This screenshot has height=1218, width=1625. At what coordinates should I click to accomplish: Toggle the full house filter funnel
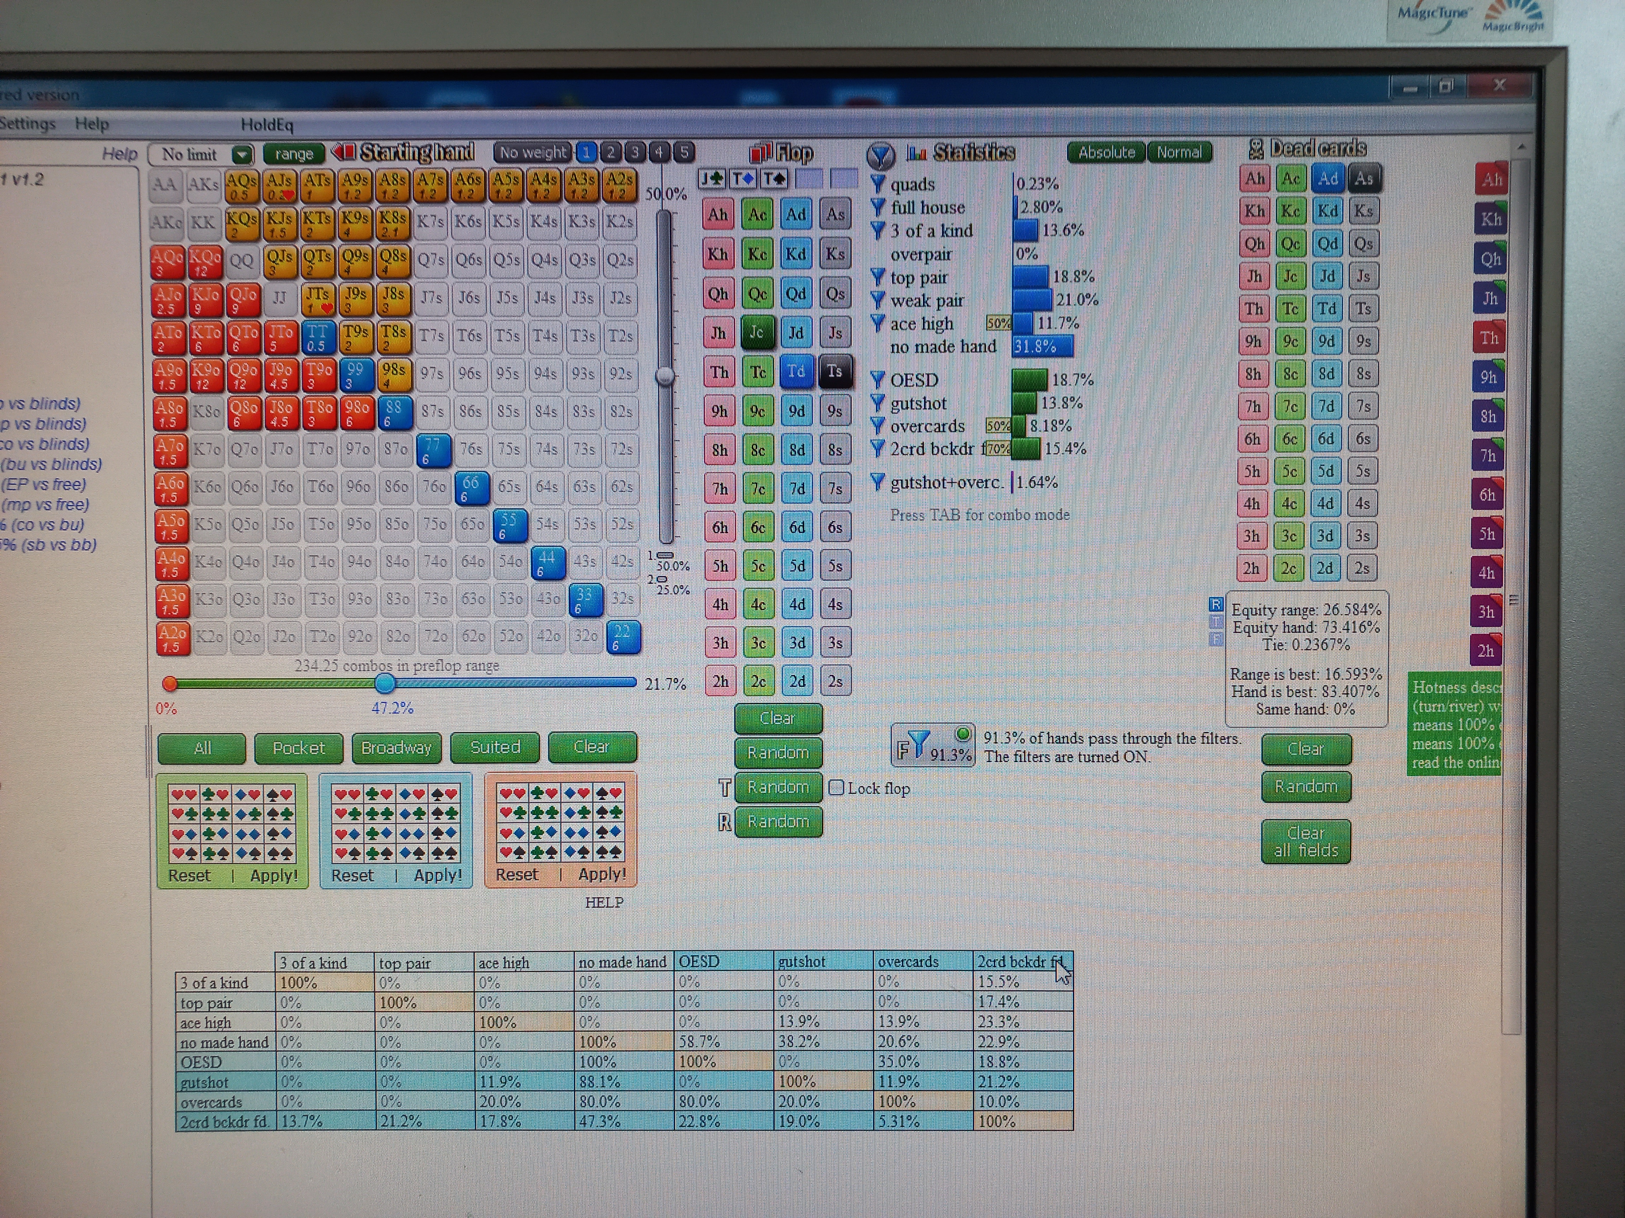point(877,207)
